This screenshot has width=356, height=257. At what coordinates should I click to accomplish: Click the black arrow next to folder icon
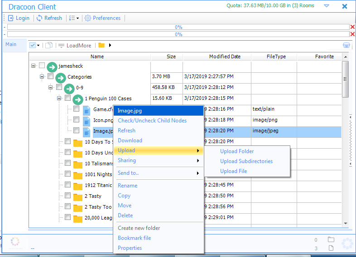coord(110,45)
